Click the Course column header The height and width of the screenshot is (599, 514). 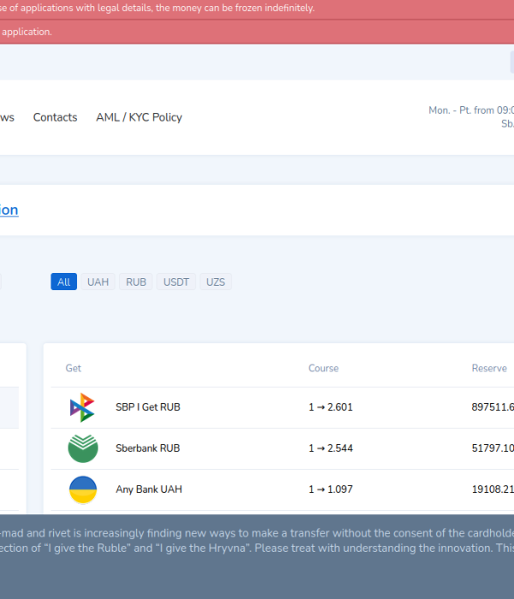(323, 368)
